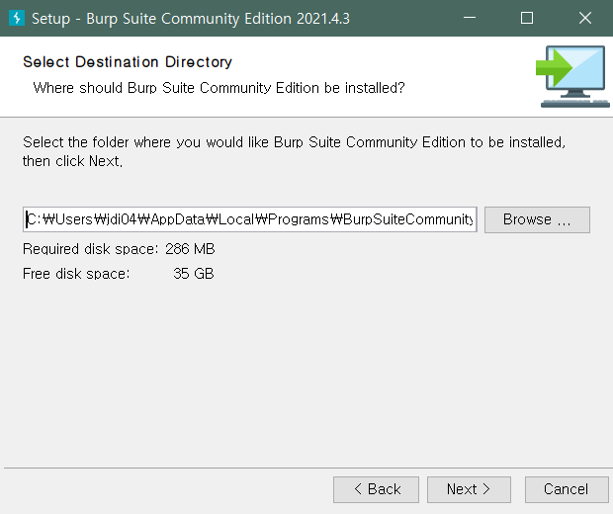This screenshot has width=613, height=514.
Task: Click 'Free disk space: 35 GB' text
Action: 119,274
